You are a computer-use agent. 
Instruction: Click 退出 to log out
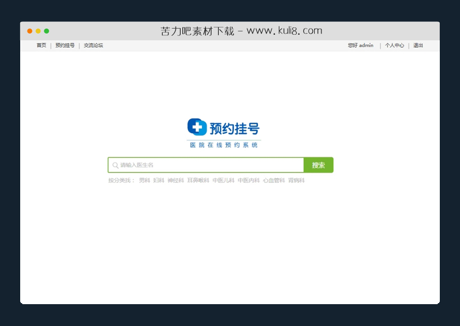click(x=417, y=45)
